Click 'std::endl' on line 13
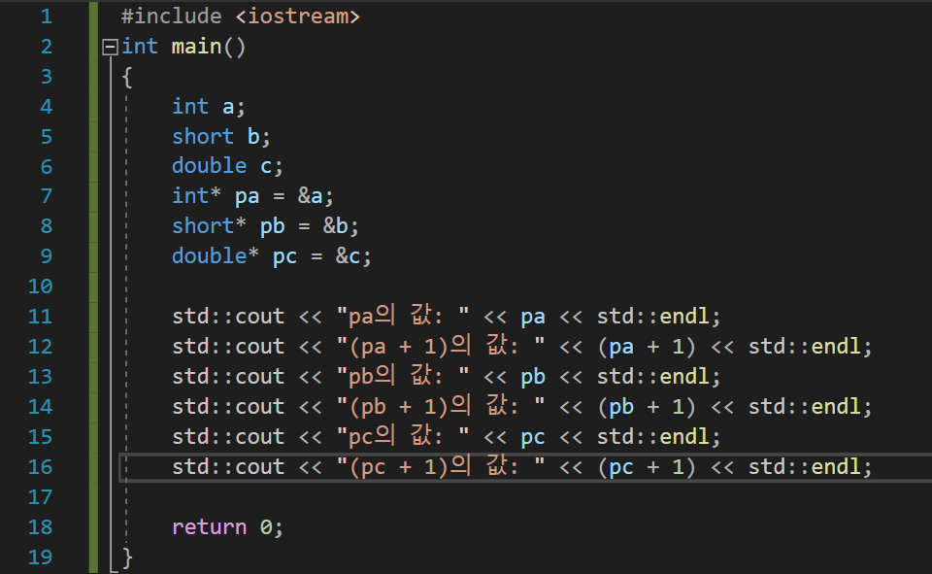The image size is (932, 574). [x=653, y=377]
